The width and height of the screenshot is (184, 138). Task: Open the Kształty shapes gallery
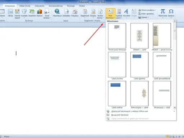pyautogui.click(x=24, y=14)
